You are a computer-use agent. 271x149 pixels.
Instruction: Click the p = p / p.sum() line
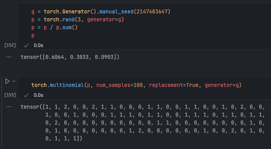click(54, 28)
